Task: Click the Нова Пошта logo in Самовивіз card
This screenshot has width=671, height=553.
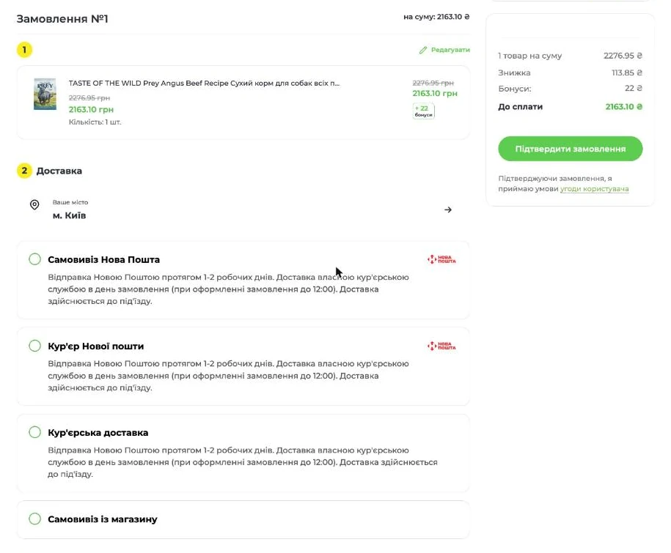Action: click(441, 259)
